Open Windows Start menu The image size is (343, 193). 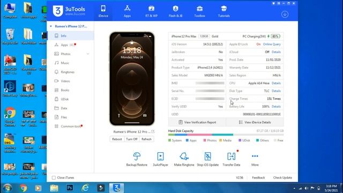[x=7, y=188]
